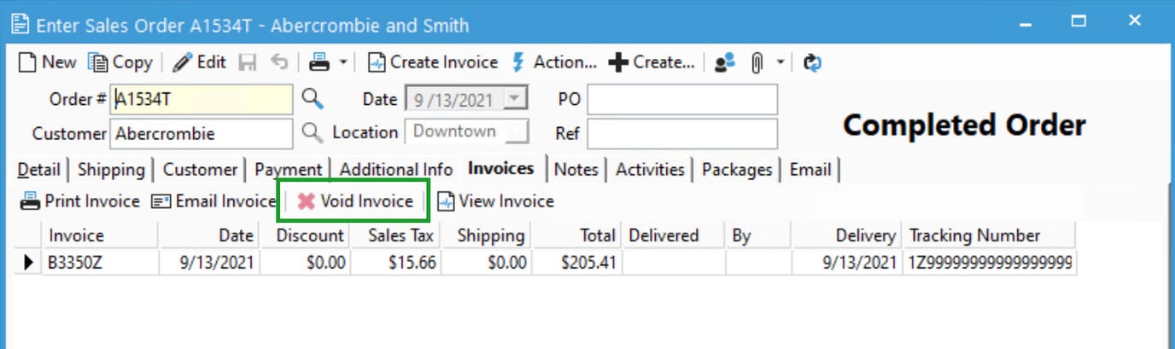
Task: Click the Tracking Number column header
Action: [989, 236]
